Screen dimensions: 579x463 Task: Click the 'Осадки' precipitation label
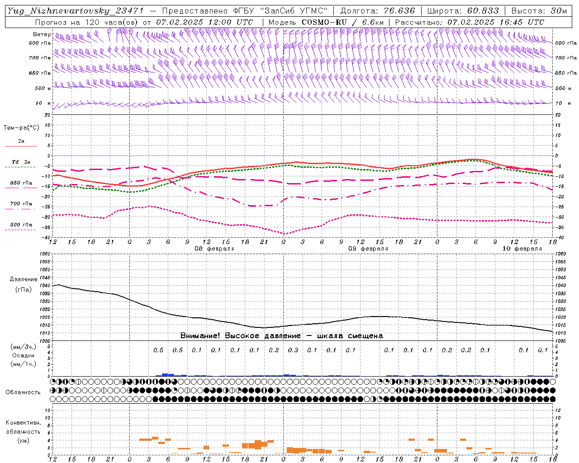24,355
